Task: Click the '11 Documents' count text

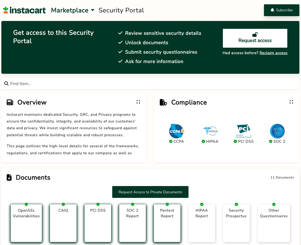Action: click(x=282, y=177)
